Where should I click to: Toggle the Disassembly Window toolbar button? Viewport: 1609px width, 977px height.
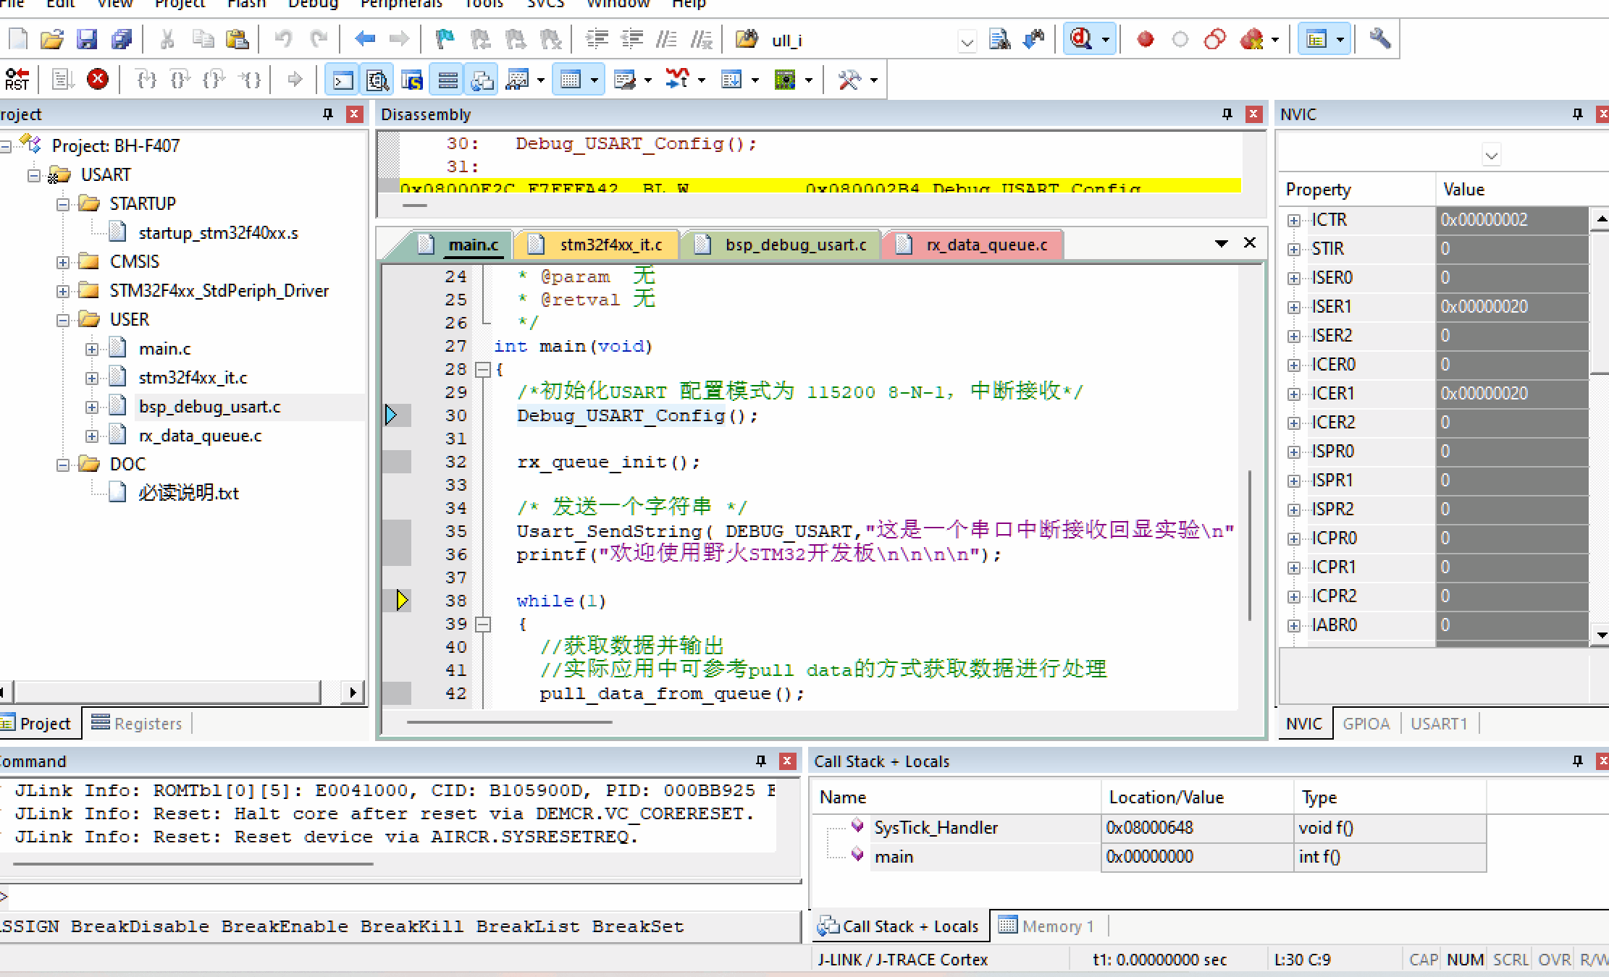[x=377, y=80]
